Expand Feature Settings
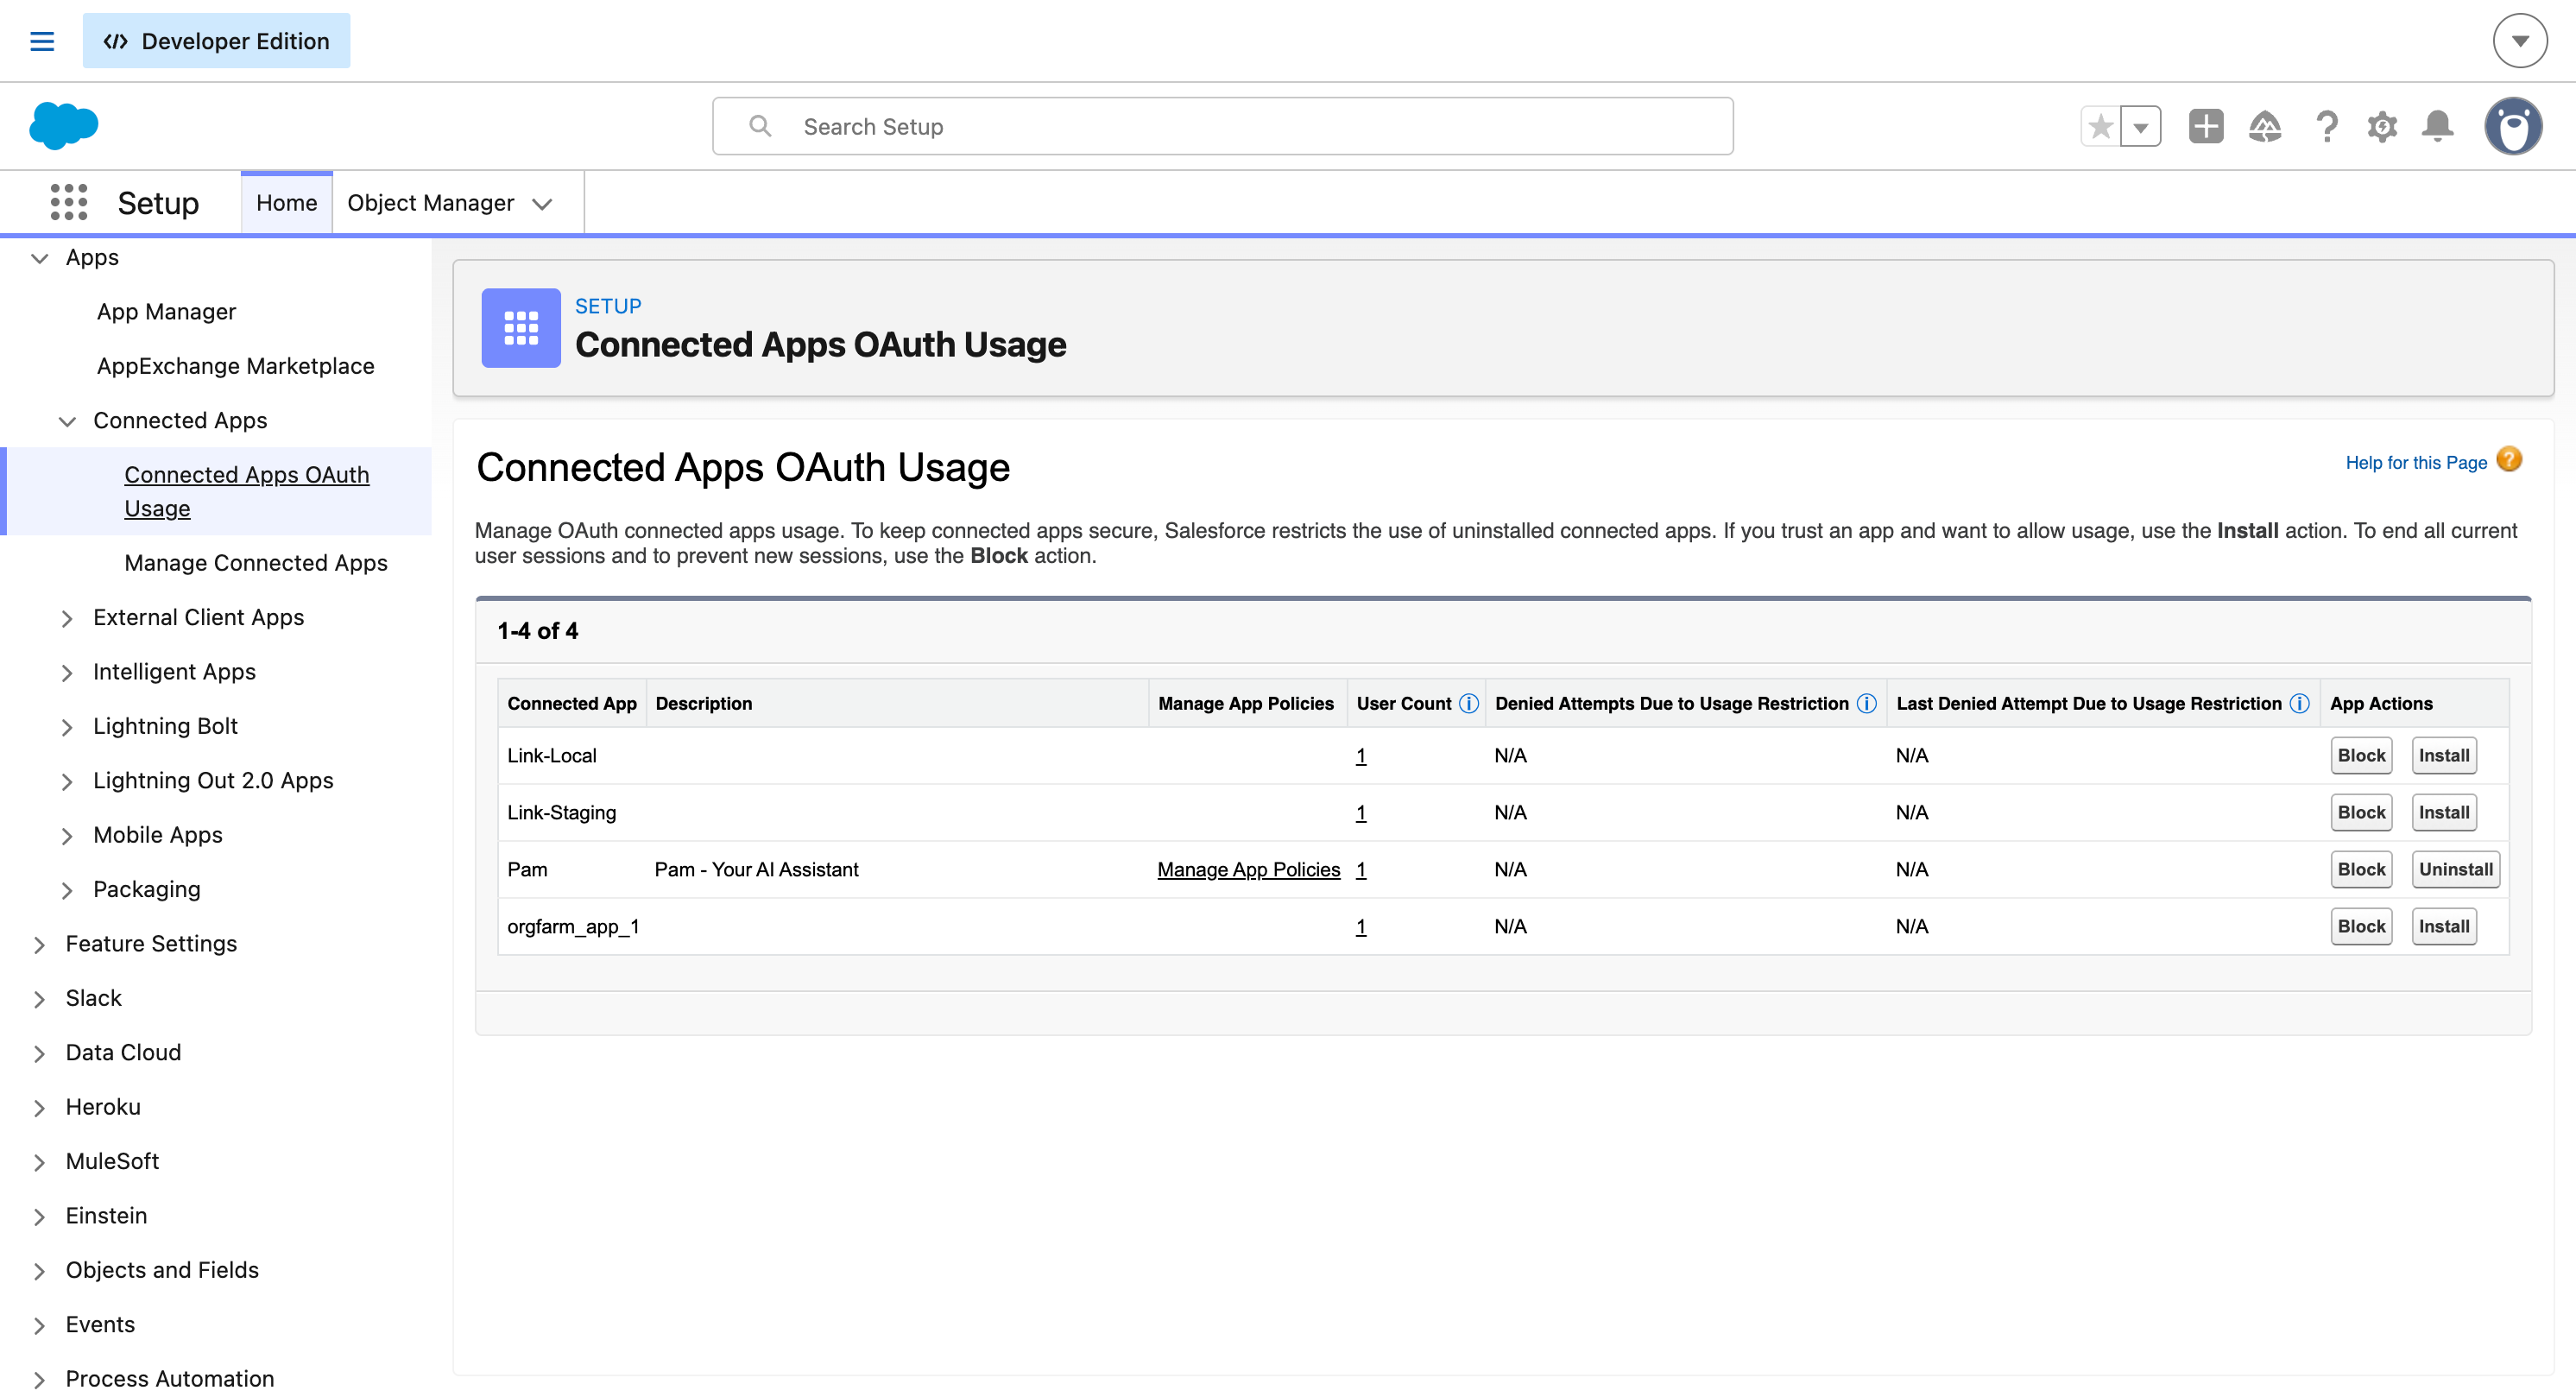 pos(40,944)
